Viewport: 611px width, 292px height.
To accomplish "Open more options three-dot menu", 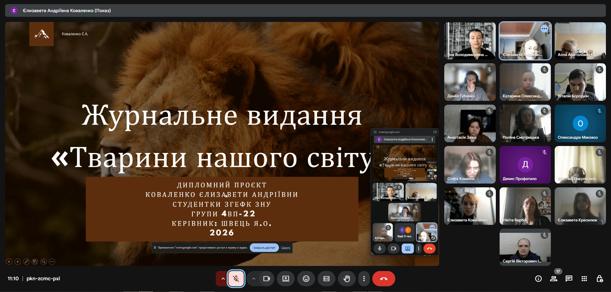I will click(x=364, y=279).
